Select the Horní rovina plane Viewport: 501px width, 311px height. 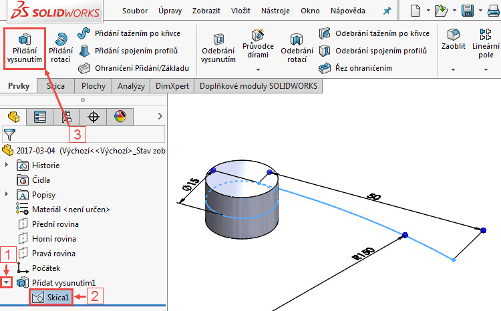tap(47, 239)
